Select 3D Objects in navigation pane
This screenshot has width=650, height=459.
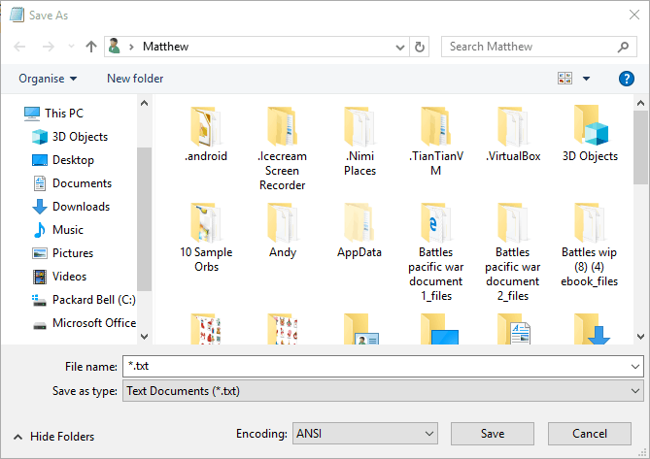click(70, 137)
